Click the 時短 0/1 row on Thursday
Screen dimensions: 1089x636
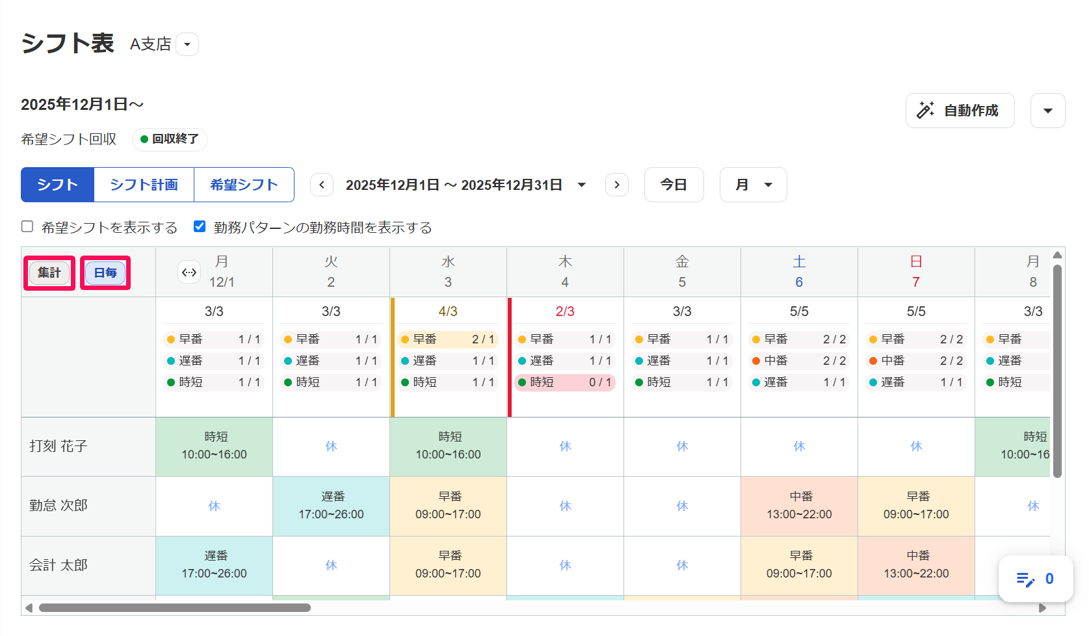[565, 382]
